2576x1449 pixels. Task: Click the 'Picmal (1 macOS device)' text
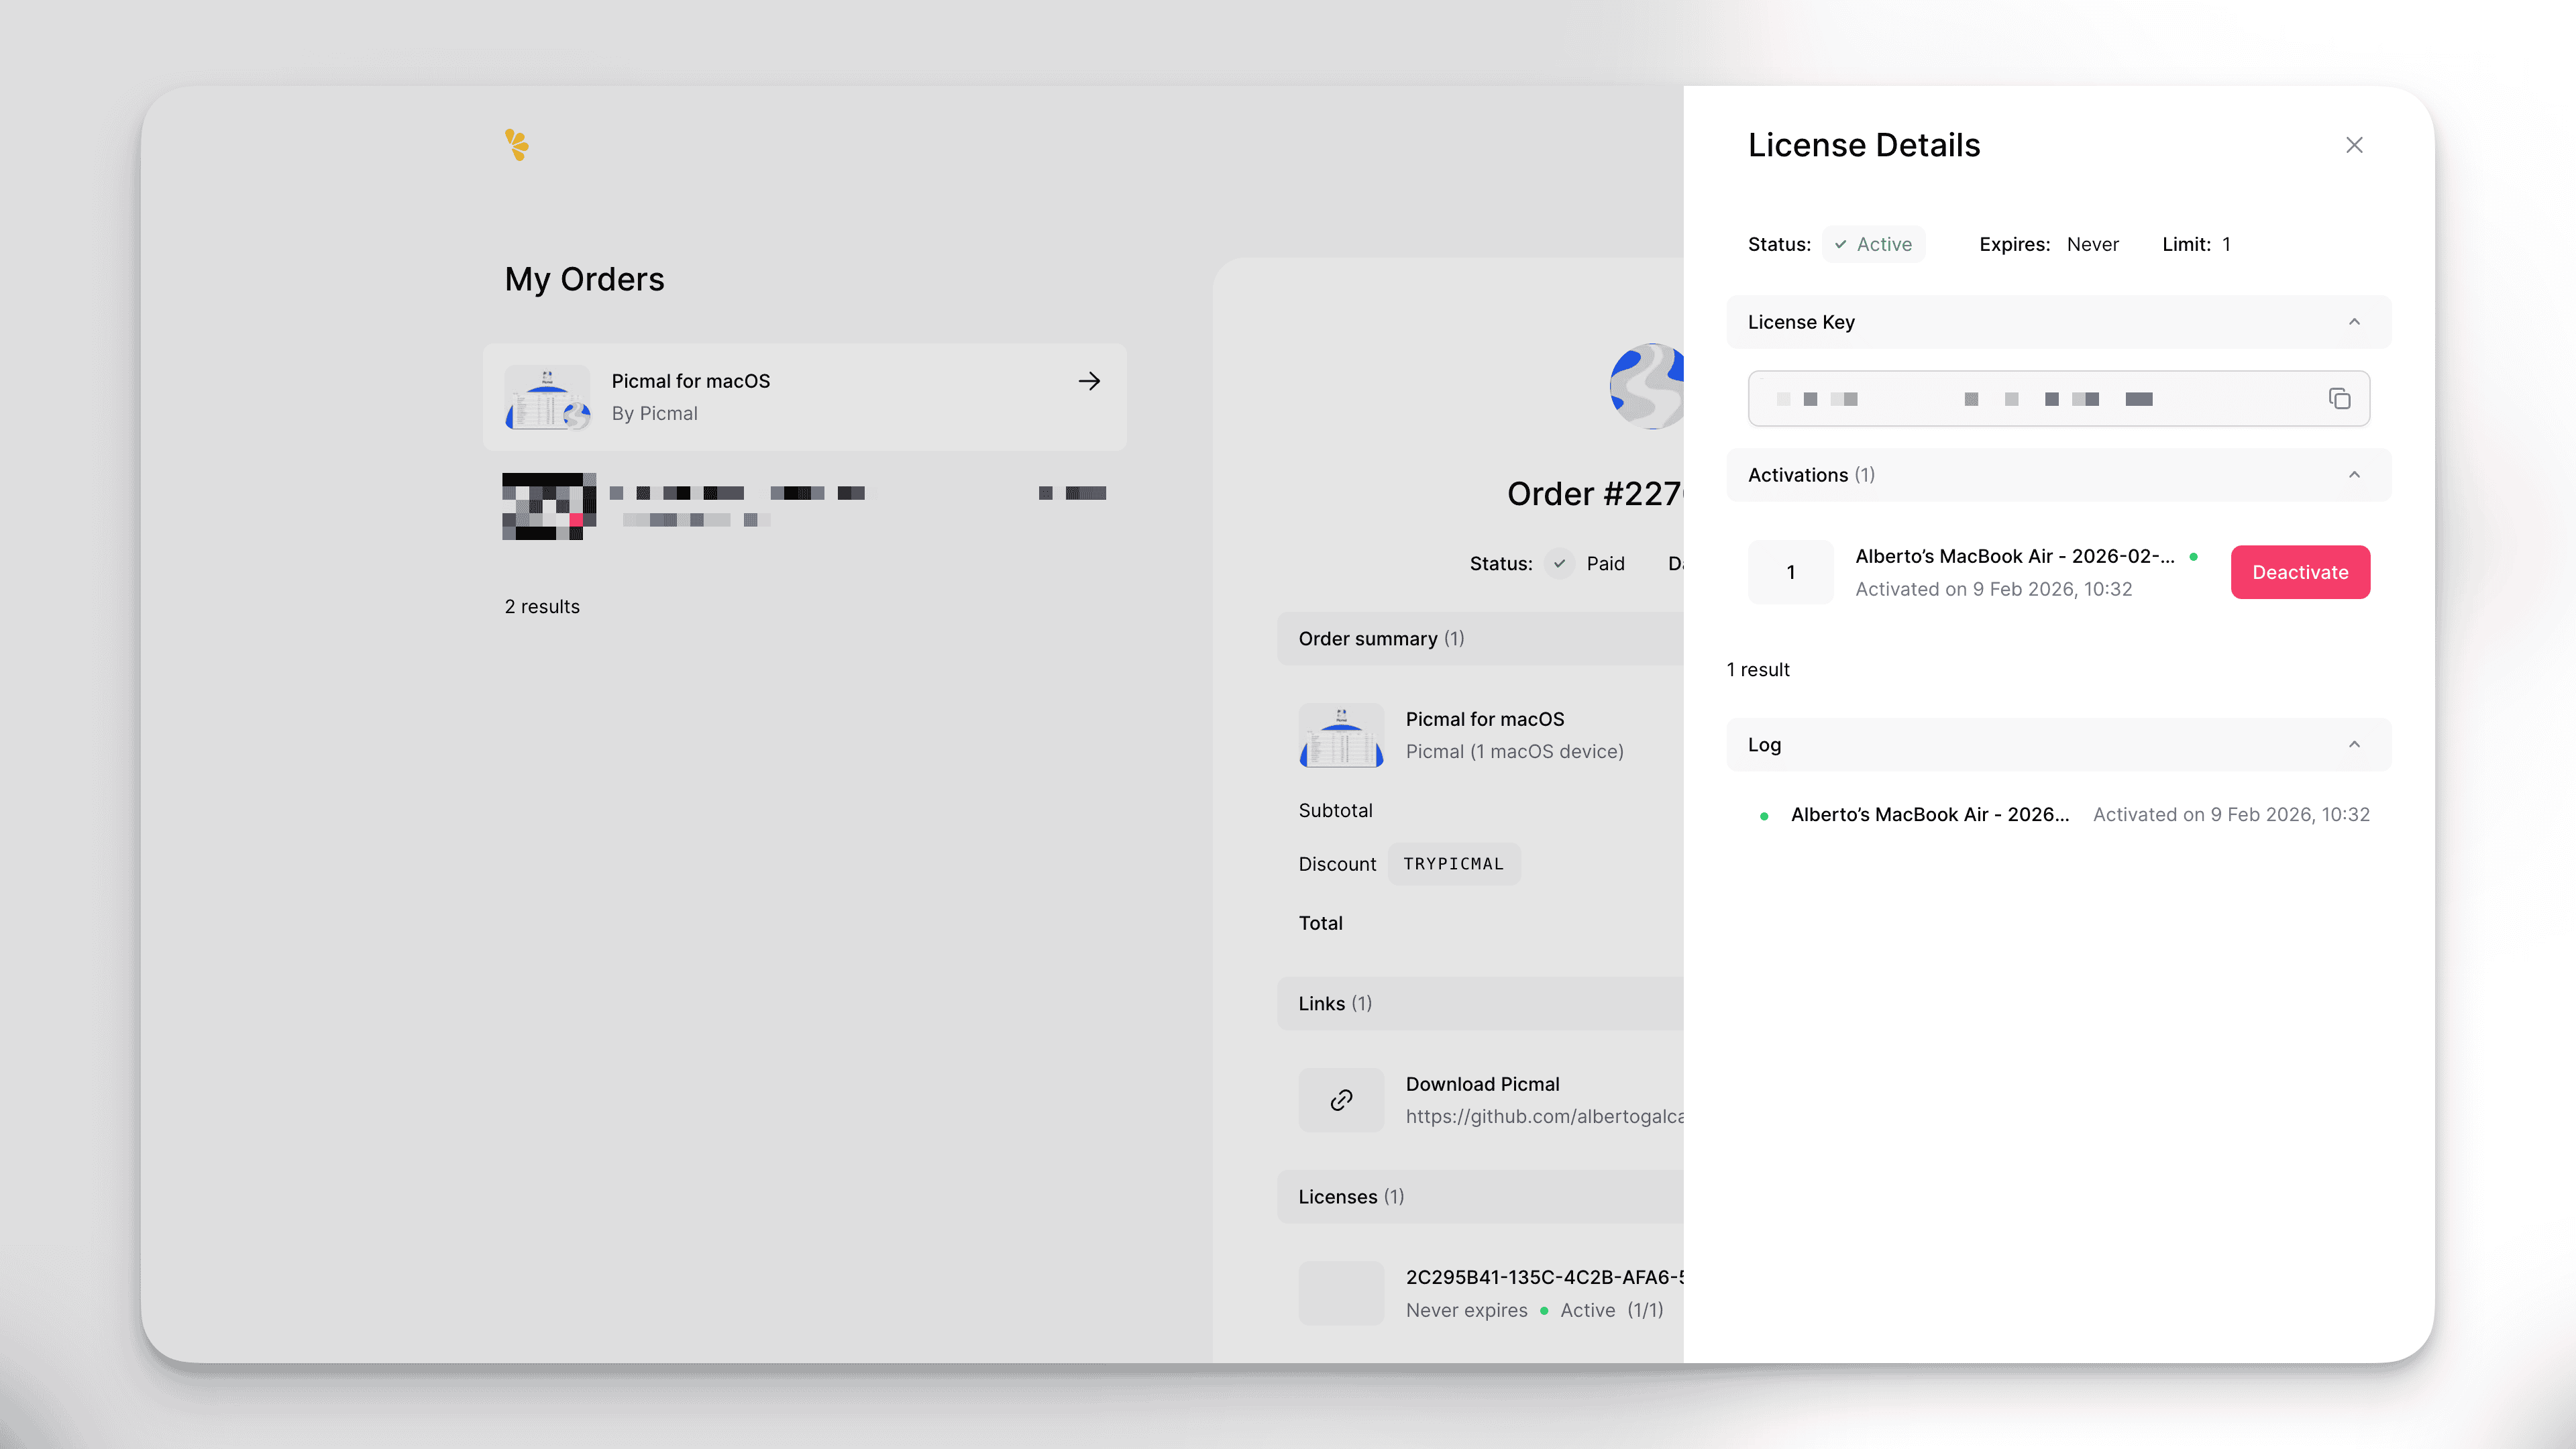(1514, 752)
